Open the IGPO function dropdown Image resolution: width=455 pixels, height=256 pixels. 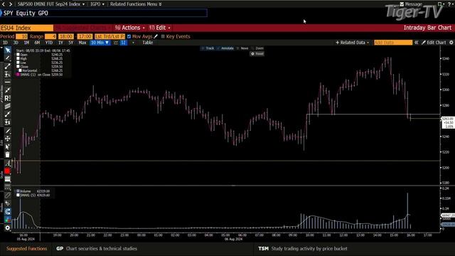(97, 4)
